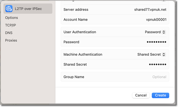Click the Group Name label
Viewport: 178px width, 107px height.
tap(74, 77)
